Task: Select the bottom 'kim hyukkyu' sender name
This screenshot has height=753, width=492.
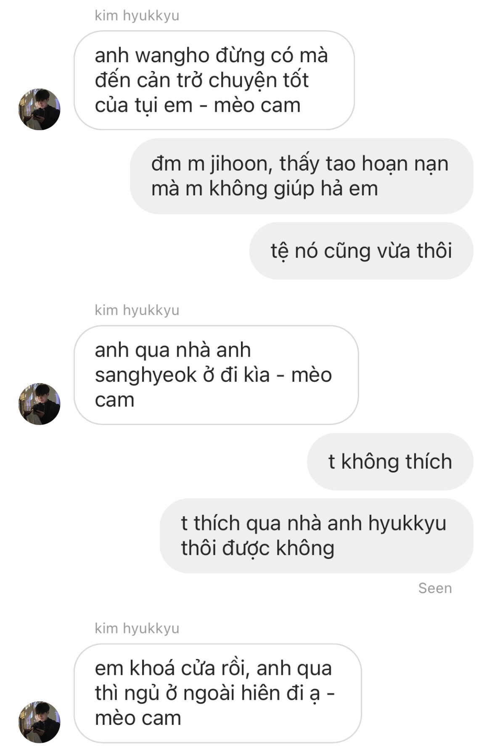Action: 137,628
